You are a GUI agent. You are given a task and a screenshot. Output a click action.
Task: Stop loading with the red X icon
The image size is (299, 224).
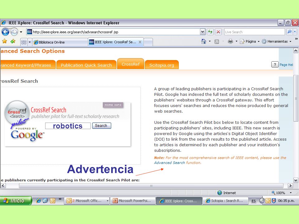coord(218,32)
